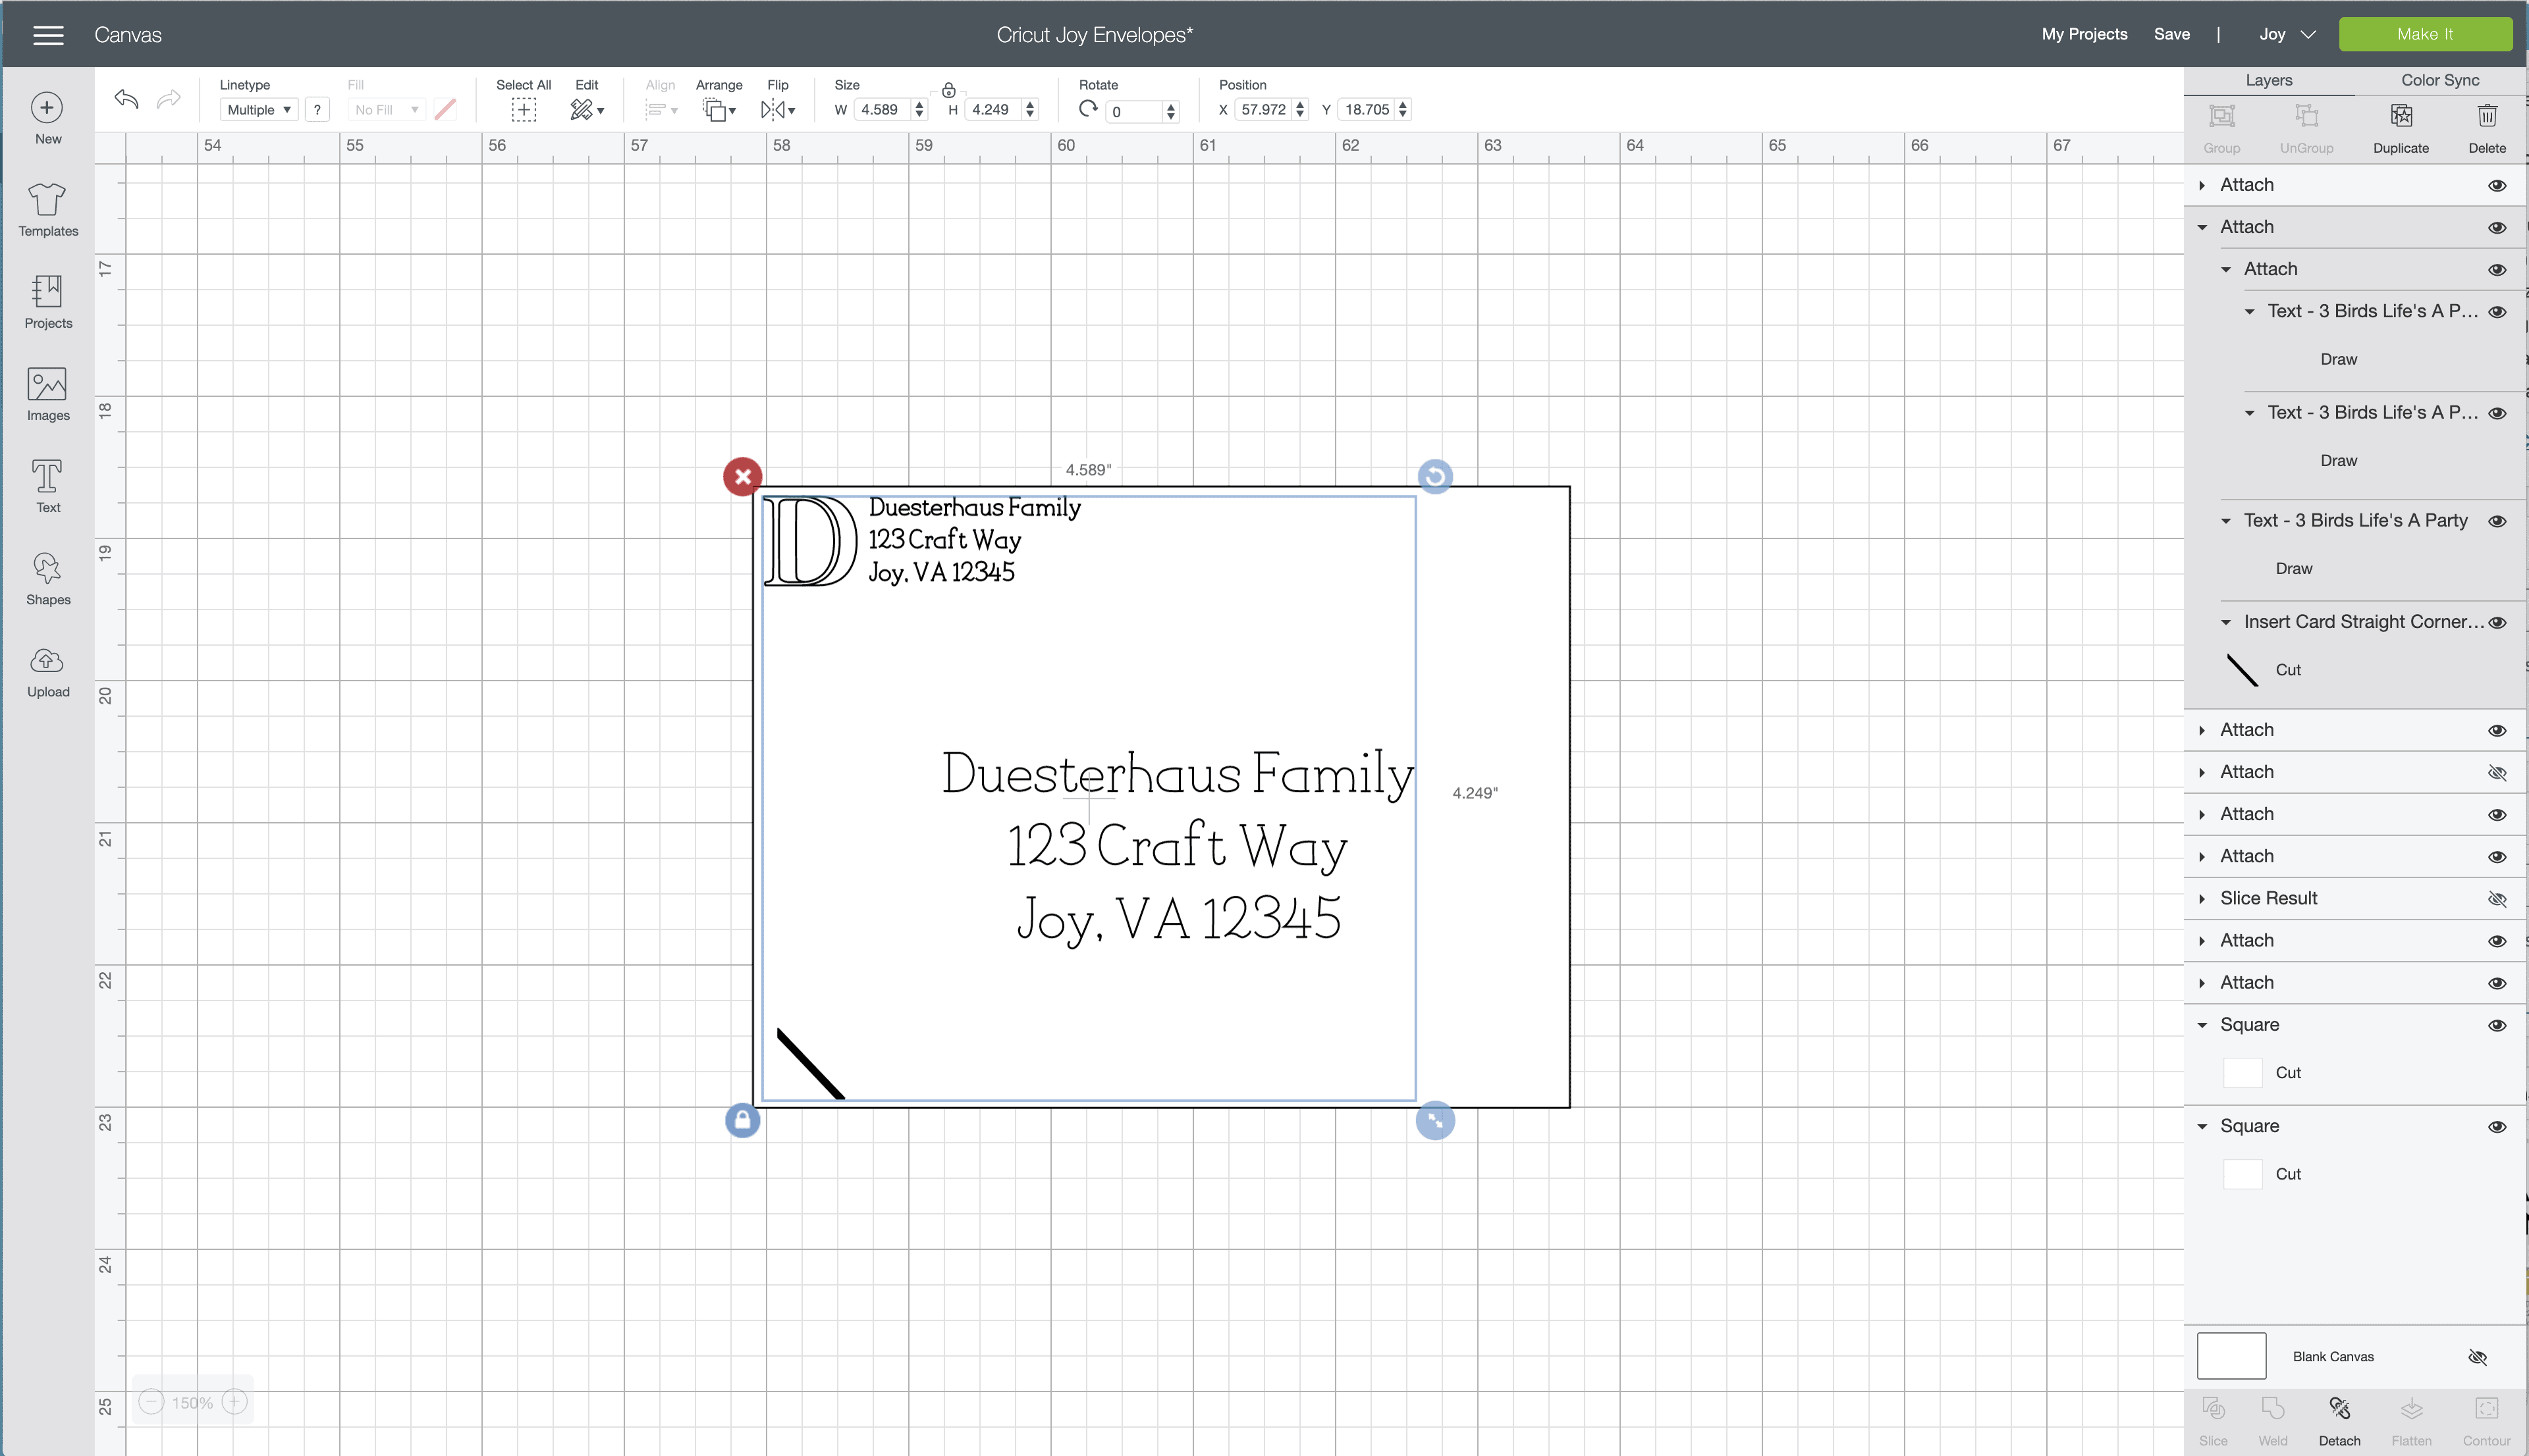Image resolution: width=2529 pixels, height=1456 pixels.
Task: Add new Text with Text tool
Action: tap(47, 486)
